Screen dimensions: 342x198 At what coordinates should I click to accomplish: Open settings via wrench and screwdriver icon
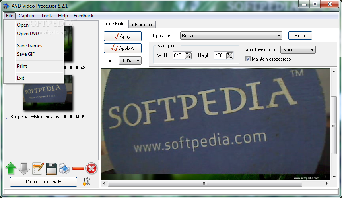pos(87,181)
